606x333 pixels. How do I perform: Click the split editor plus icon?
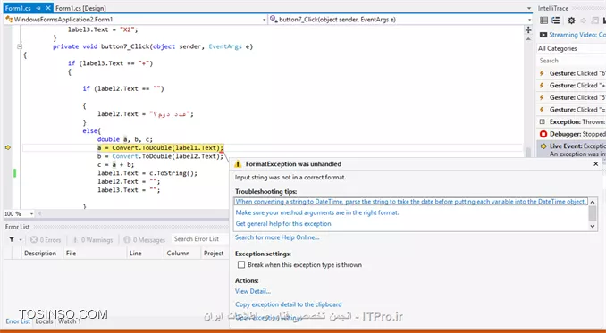(528, 29)
